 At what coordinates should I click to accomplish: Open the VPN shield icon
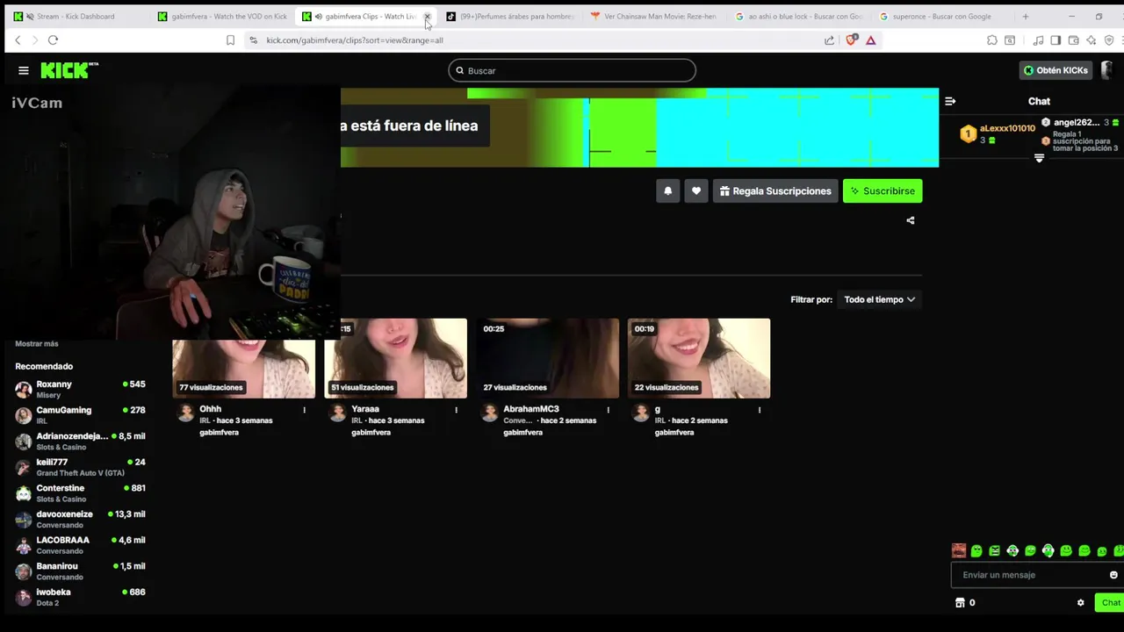coord(1109,40)
